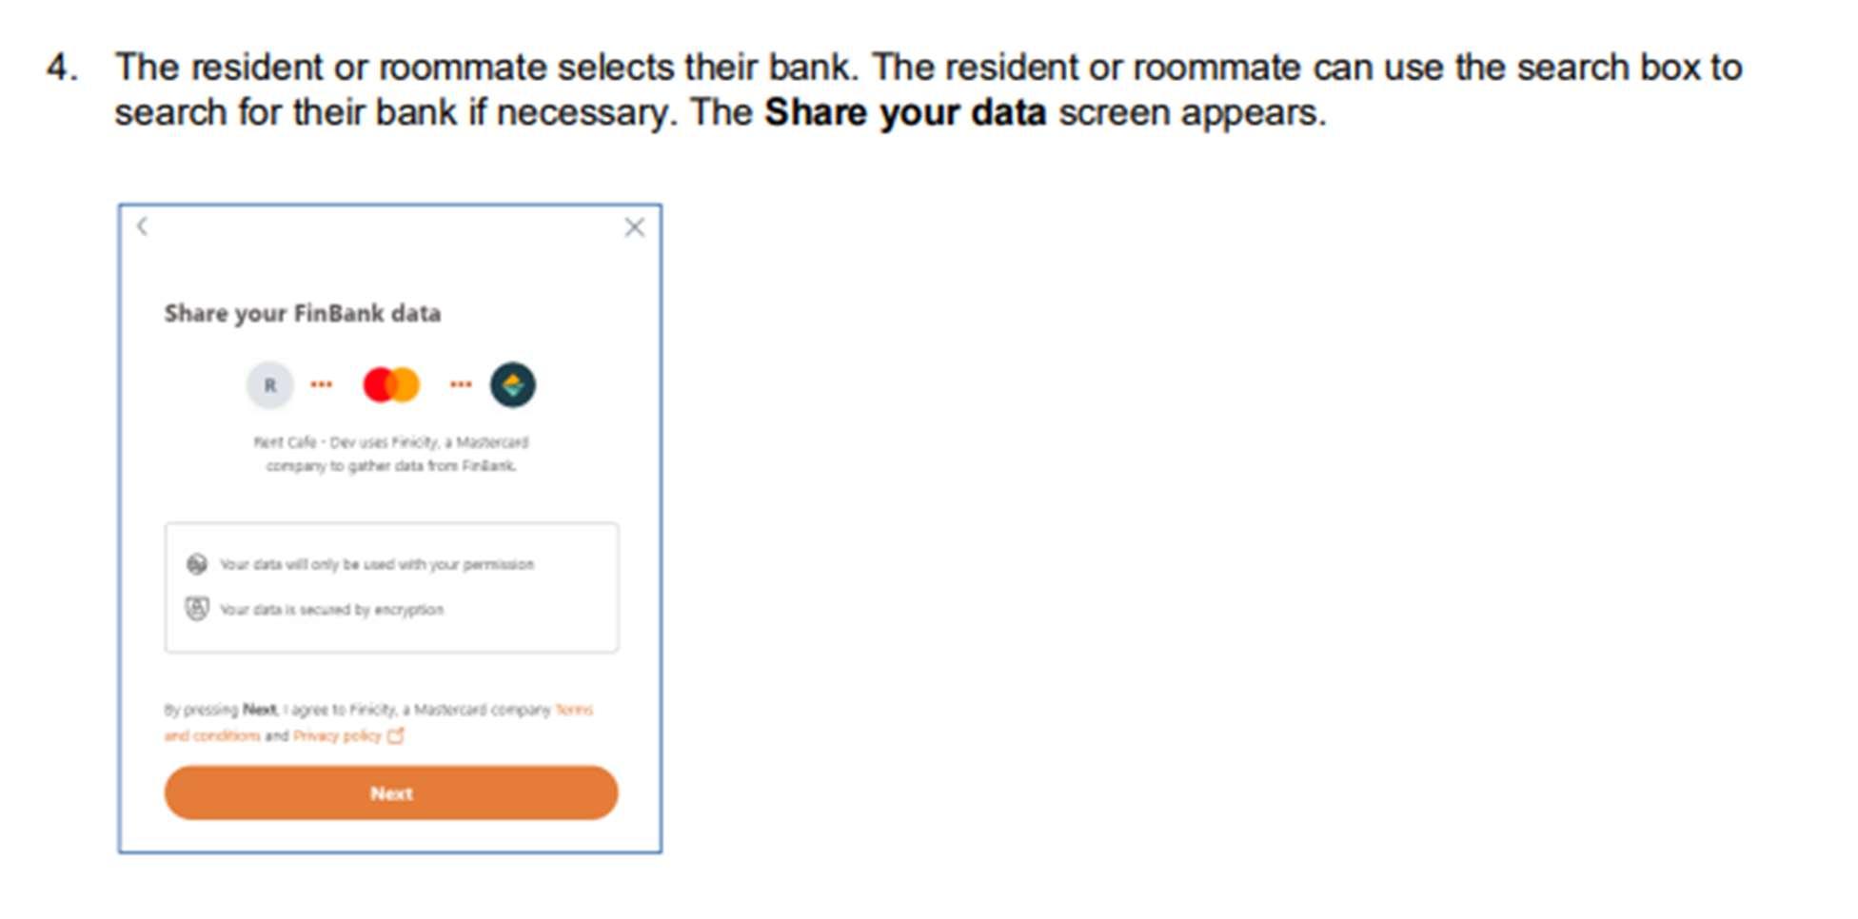Click the orange Next button
The image size is (1858, 919).
pos(391,792)
